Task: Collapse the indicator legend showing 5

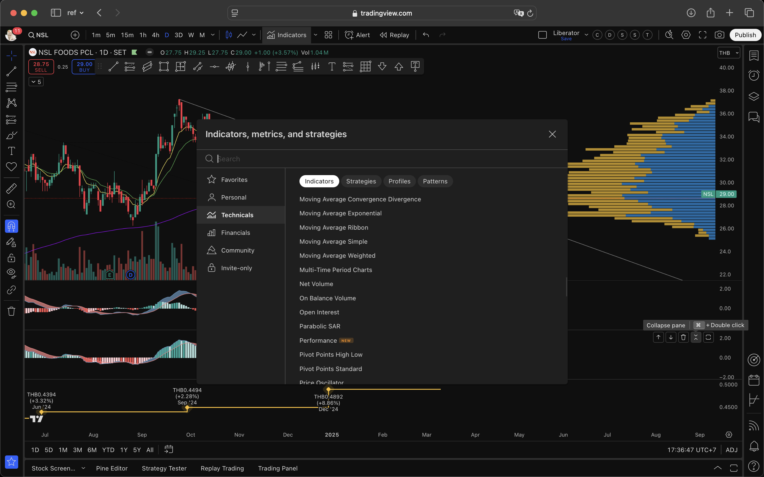Action: coord(36,82)
